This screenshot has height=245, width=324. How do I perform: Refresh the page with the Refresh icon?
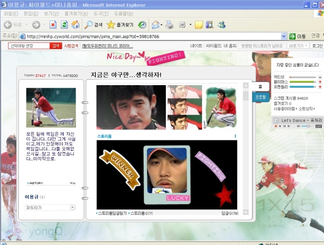tap(64, 25)
